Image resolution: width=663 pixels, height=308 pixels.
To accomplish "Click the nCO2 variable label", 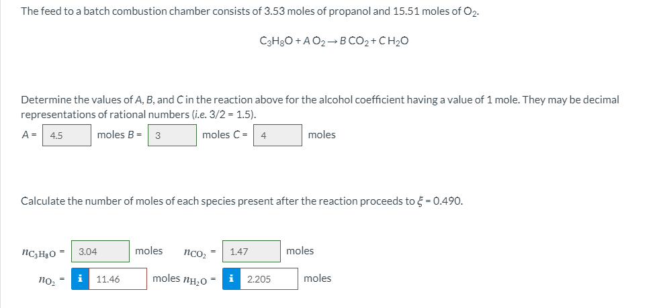I will click(195, 253).
